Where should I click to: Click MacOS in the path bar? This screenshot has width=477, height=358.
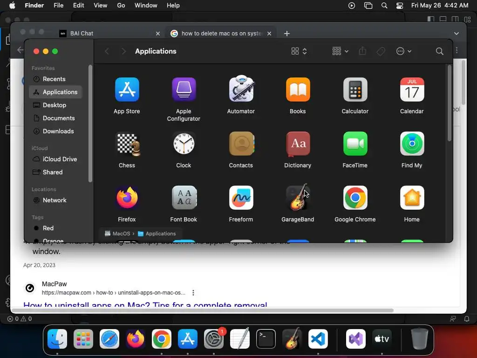click(117, 234)
